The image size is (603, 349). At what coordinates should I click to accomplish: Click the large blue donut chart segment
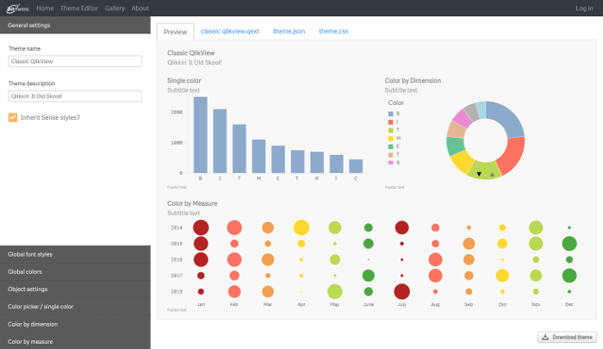coord(506,118)
